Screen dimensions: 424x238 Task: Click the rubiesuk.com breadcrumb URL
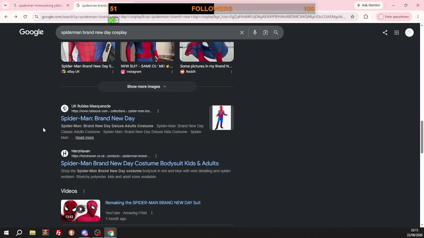[x=112, y=111]
